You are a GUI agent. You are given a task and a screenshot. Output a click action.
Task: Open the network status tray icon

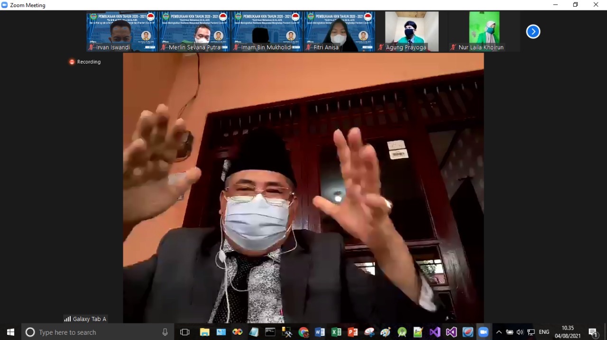531,332
